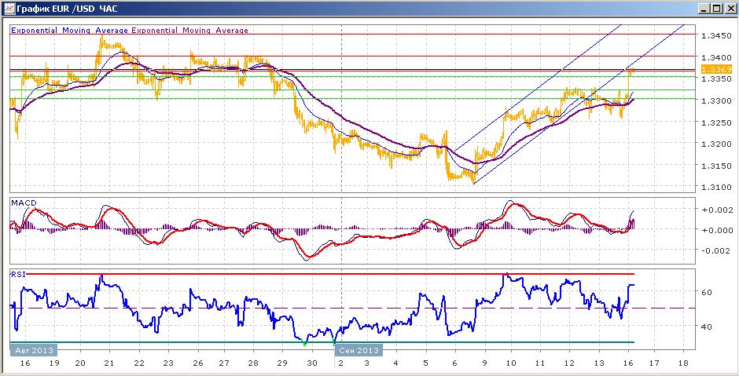Click date label 17 on time axis
Image resolution: width=739 pixels, height=376 pixels.
click(655, 363)
